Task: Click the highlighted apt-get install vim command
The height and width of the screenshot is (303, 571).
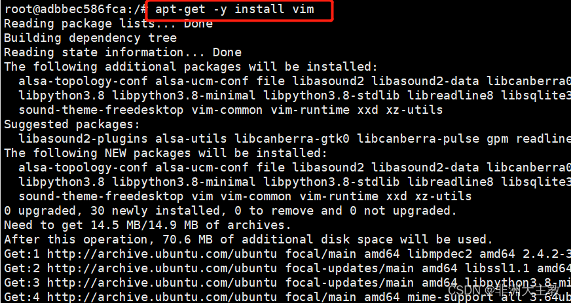Action: [x=234, y=9]
